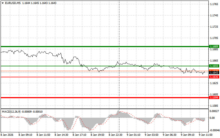Image resolution: width=220 pixels, height=138 pixels.
Task: Click the MACD zero level 0.00 label
Action: click(x=212, y=118)
